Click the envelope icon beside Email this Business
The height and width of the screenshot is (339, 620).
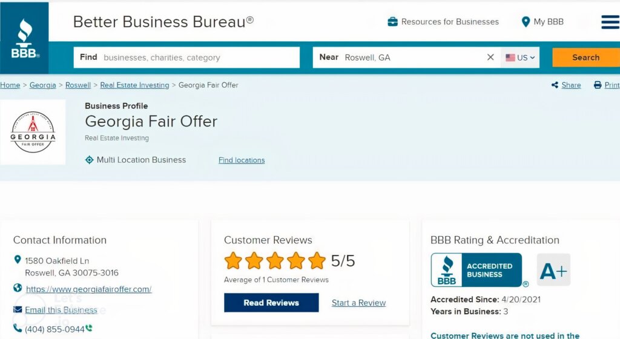pos(18,309)
